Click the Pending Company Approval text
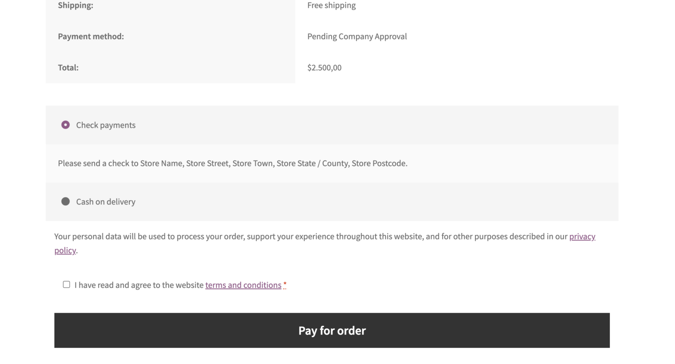Screen dimensions: 675x364 coord(357,36)
